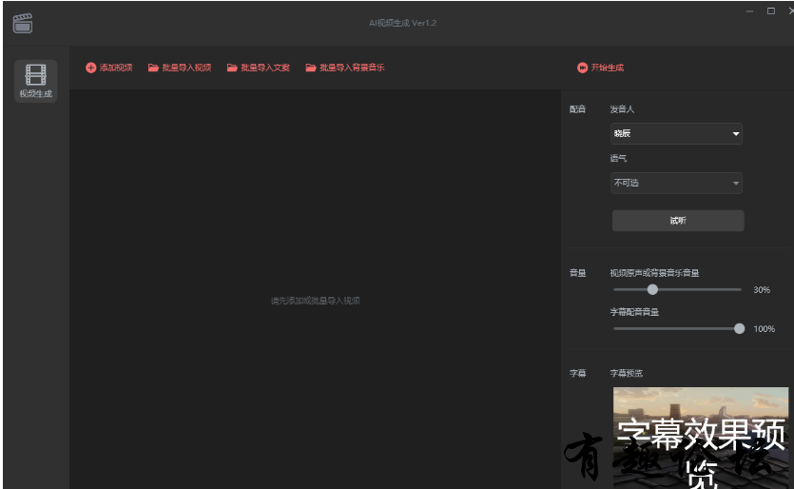Click the 发音人 label
This screenshot has width=794, height=489.
click(x=622, y=109)
